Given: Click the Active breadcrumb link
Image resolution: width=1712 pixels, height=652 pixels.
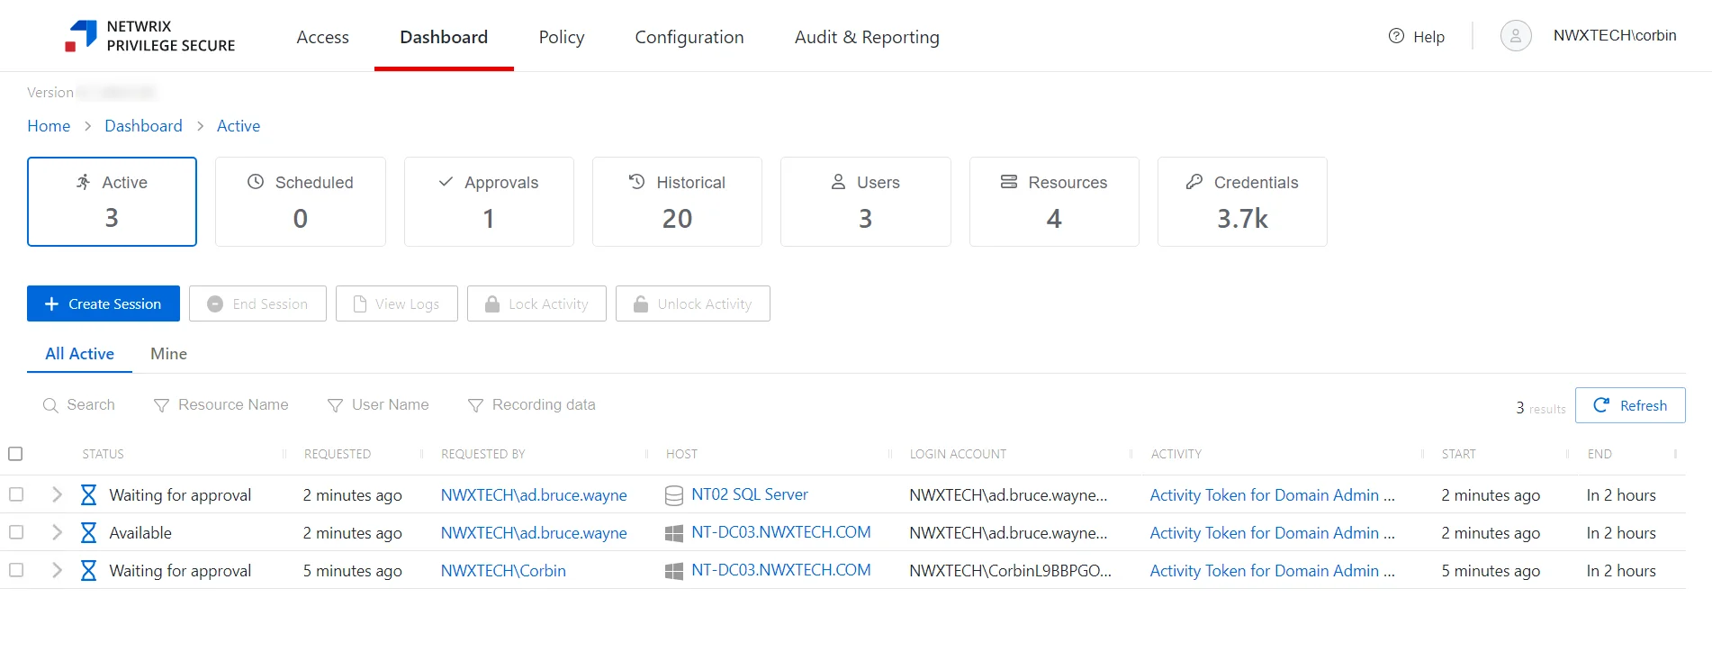Looking at the screenshot, I should point(239,126).
